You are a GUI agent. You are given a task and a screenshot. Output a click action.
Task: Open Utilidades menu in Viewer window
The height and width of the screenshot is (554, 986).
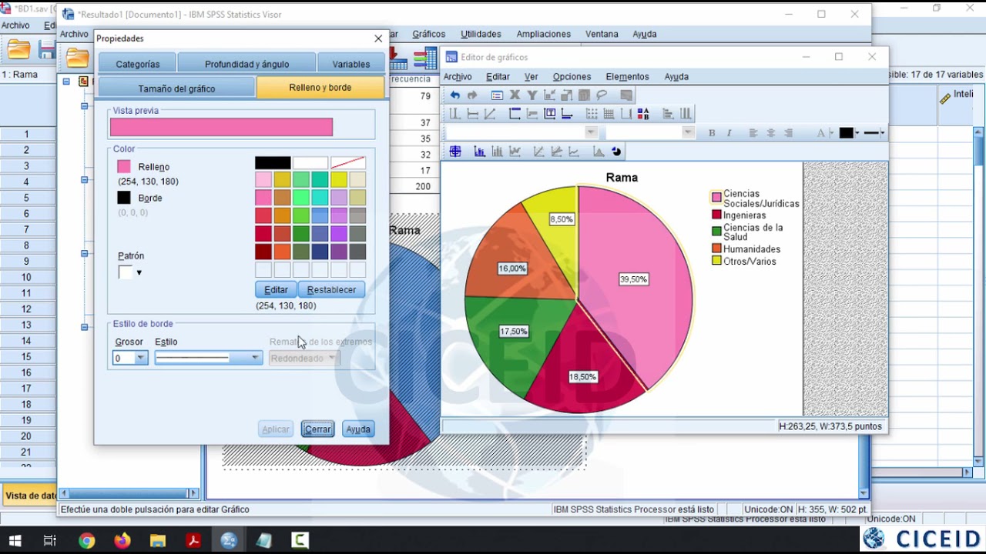point(481,34)
